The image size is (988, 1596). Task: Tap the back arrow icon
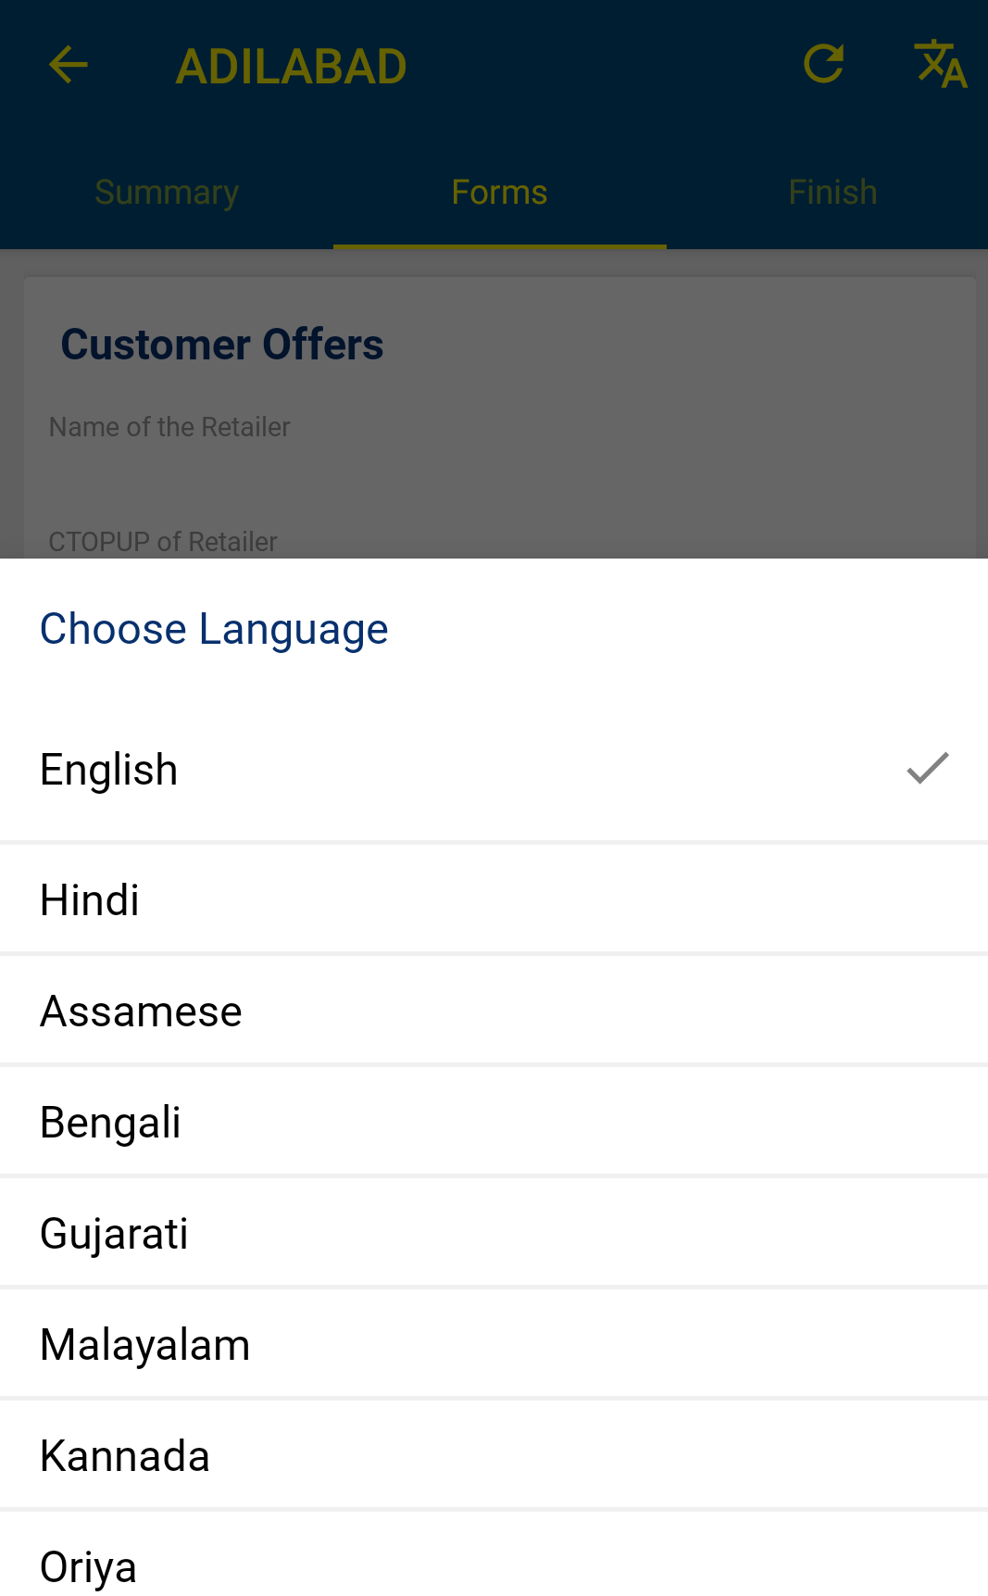pos(69,66)
